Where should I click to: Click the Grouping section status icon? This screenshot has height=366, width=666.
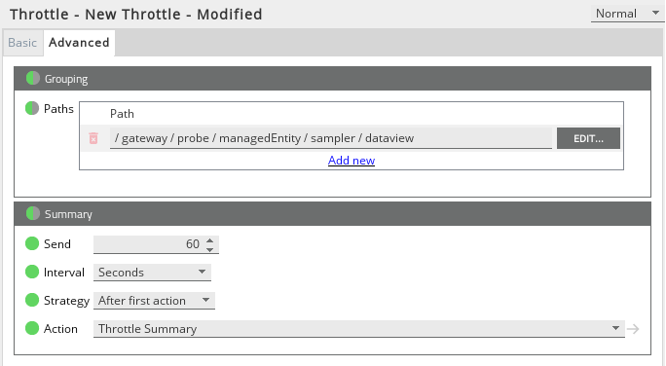[x=33, y=78]
